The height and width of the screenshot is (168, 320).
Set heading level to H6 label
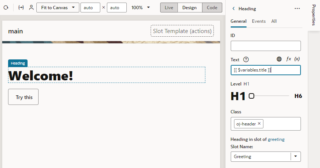pyautogui.click(x=298, y=96)
